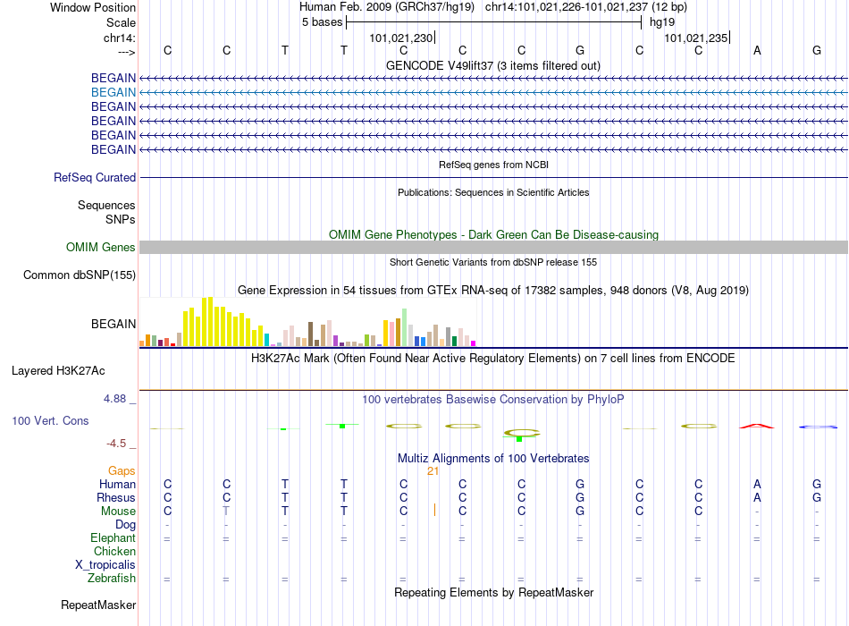Image resolution: width=849 pixels, height=626 pixels.
Task: Click the 'Publications: Sequences in Scientific Articles' title
Action: tap(493, 192)
